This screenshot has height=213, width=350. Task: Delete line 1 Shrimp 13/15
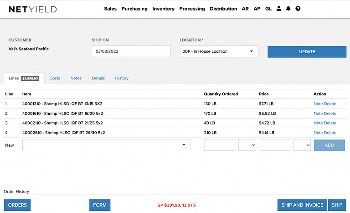(x=330, y=104)
